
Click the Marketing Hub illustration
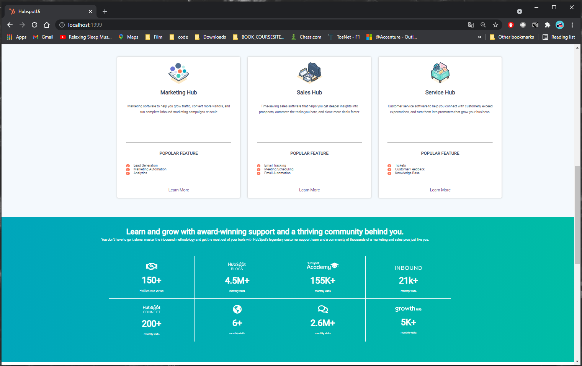pos(179,73)
